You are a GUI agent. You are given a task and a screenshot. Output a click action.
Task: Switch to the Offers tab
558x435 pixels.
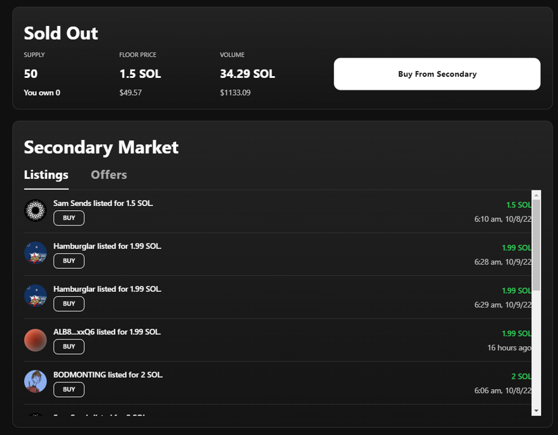(x=109, y=175)
